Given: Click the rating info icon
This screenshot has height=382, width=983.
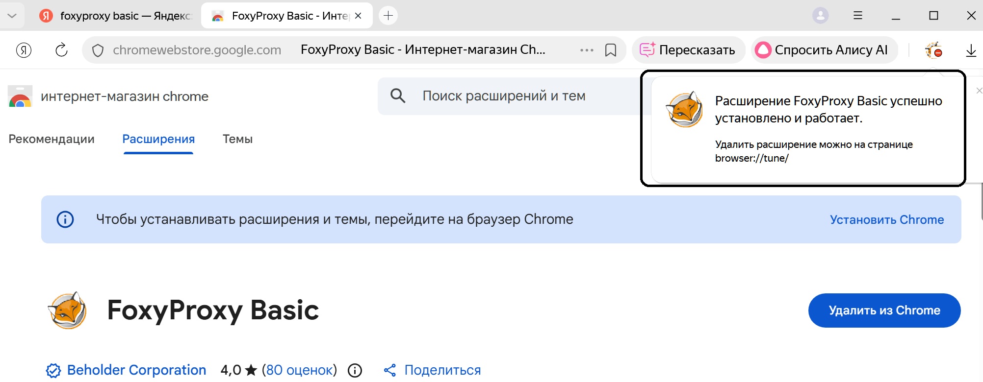Looking at the screenshot, I should (x=355, y=371).
